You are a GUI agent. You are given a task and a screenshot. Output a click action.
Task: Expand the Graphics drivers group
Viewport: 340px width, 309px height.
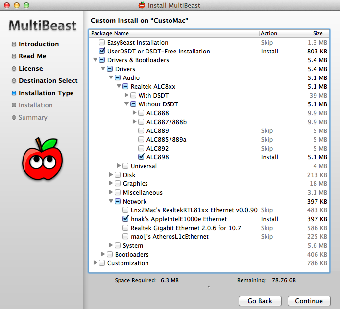point(111,183)
